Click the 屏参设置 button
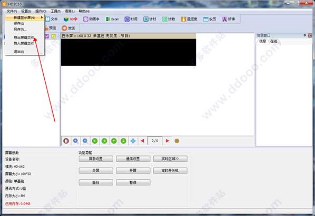Image resolution: width=315 pixels, height=216 pixels. tap(96, 159)
